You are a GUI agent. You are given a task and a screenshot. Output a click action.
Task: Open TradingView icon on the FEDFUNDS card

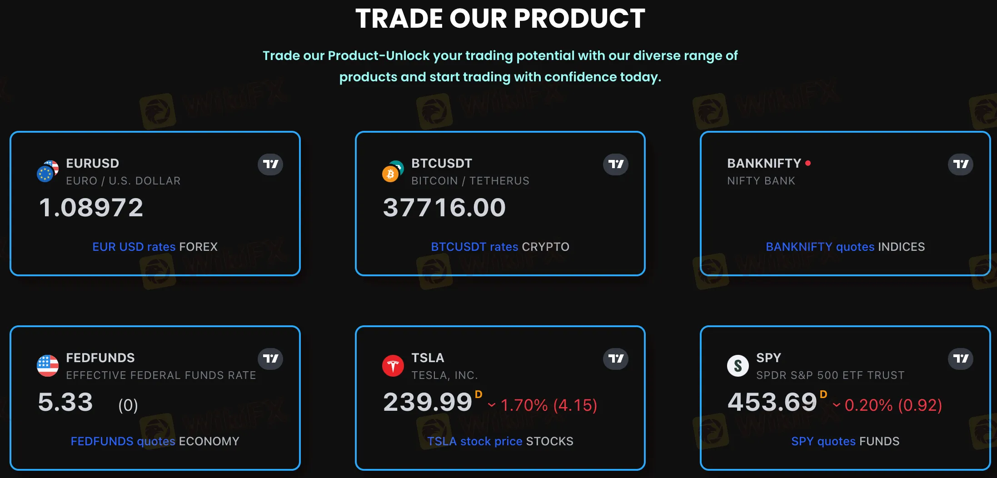[270, 358]
